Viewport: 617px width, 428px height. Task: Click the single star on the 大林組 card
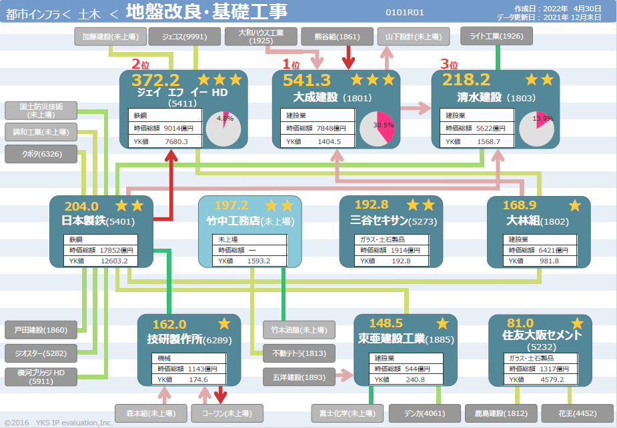pos(574,205)
